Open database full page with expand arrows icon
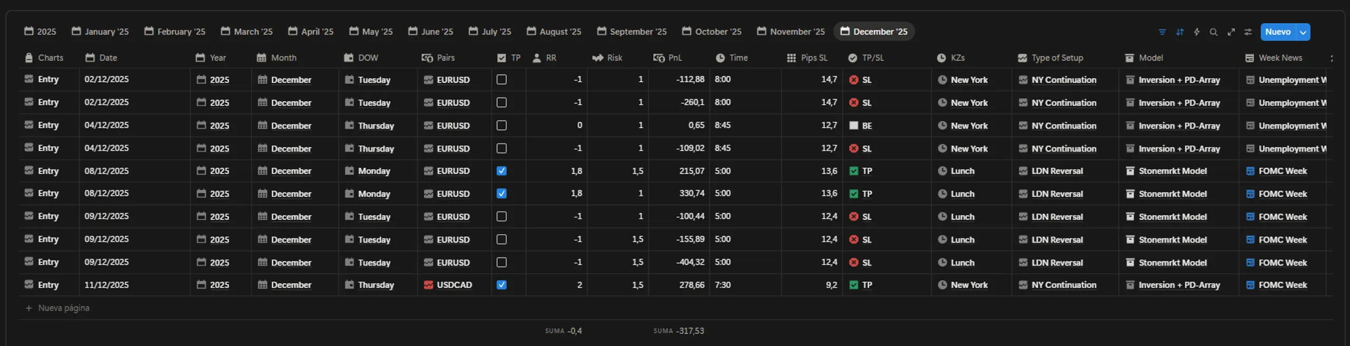 1231,32
